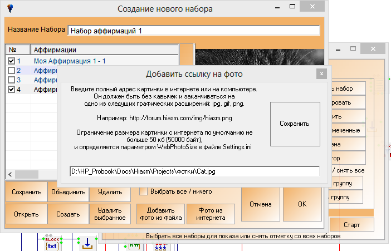Open Фото из интернета
This screenshot has height=251, width=391.
click(x=211, y=214)
